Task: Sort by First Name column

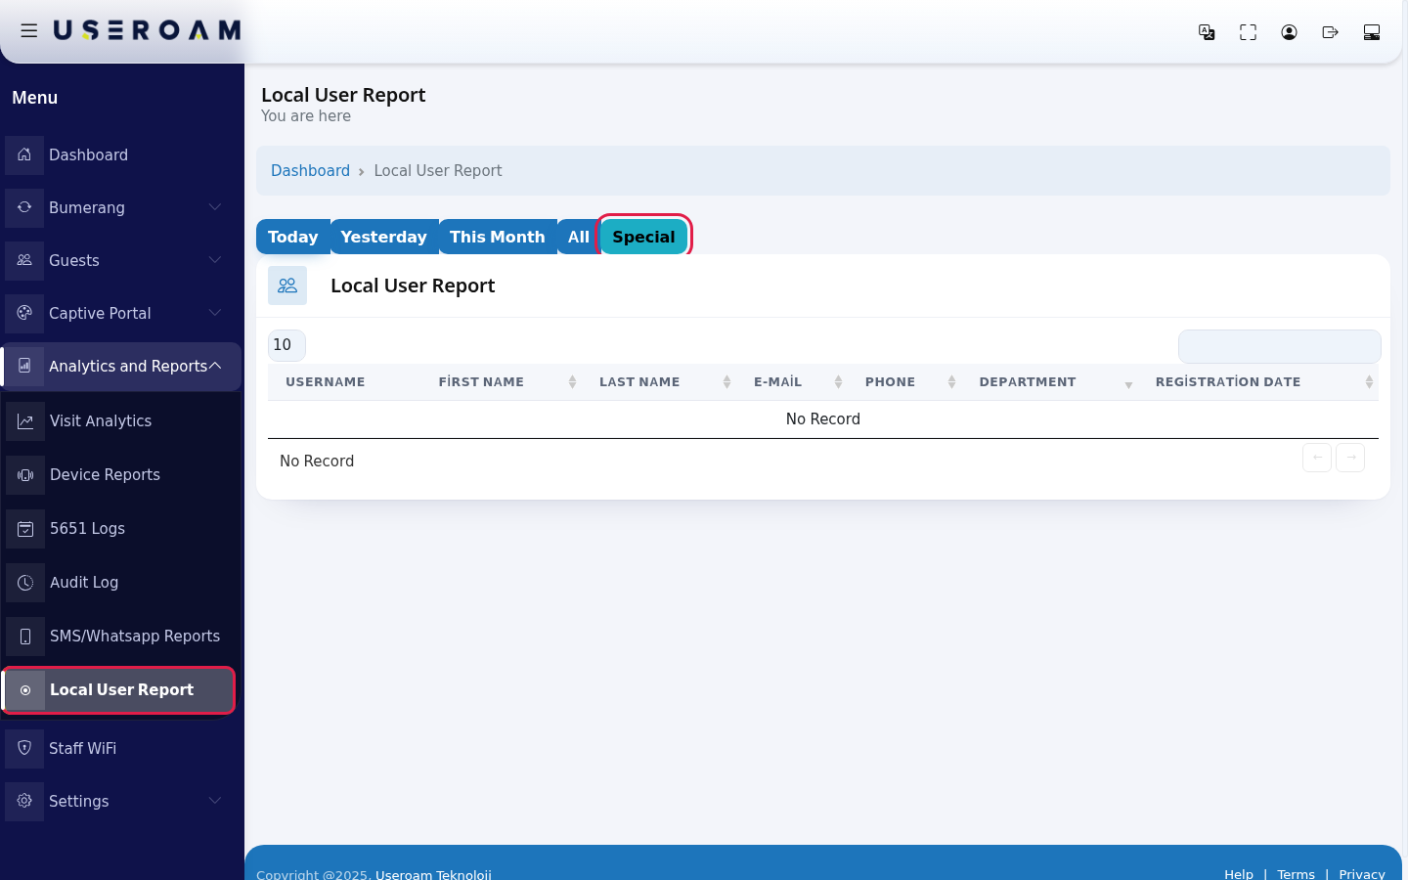Action: click(504, 382)
